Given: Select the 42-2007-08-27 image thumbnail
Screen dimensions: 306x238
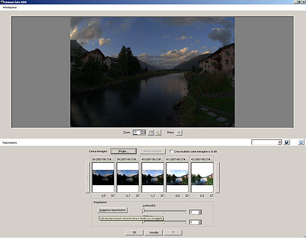Looking at the screenshot, I should coord(202,178).
